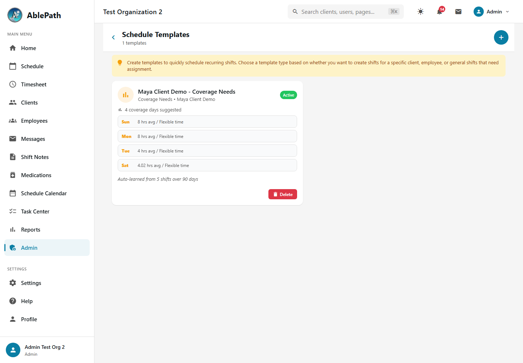523x363 pixels.
Task: Select the Tue 4 hrs avg row
Action: (x=207, y=151)
